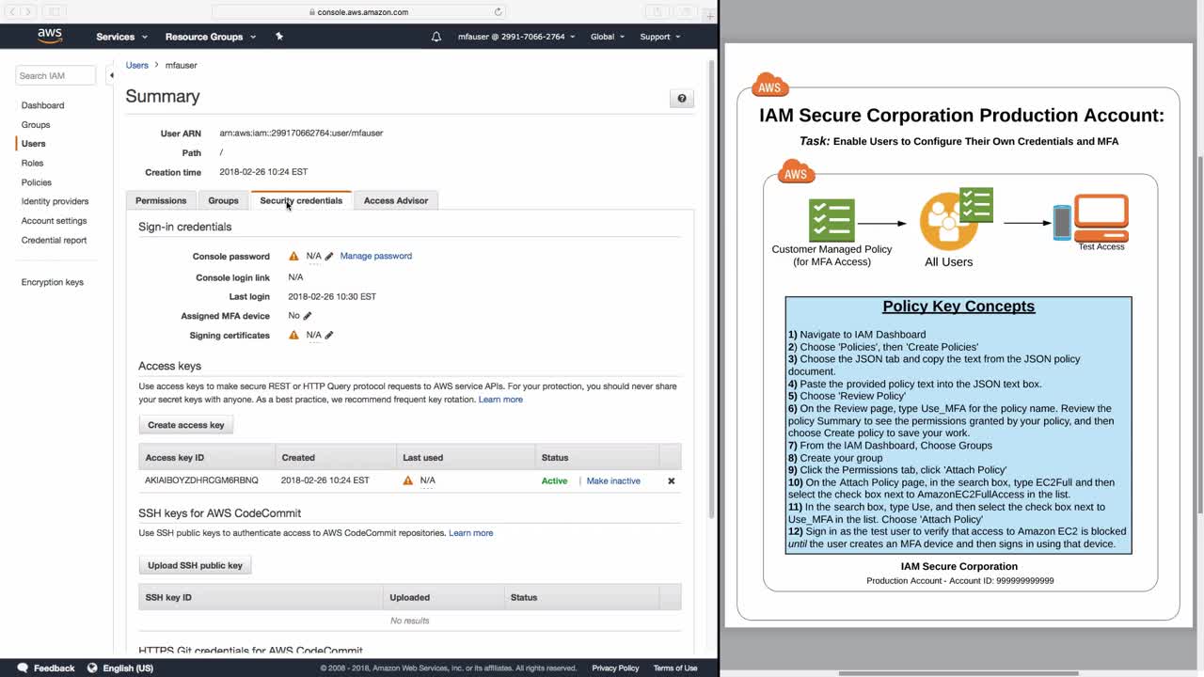This screenshot has width=1204, height=677.
Task: Delete the access key with X icon
Action: (x=671, y=480)
